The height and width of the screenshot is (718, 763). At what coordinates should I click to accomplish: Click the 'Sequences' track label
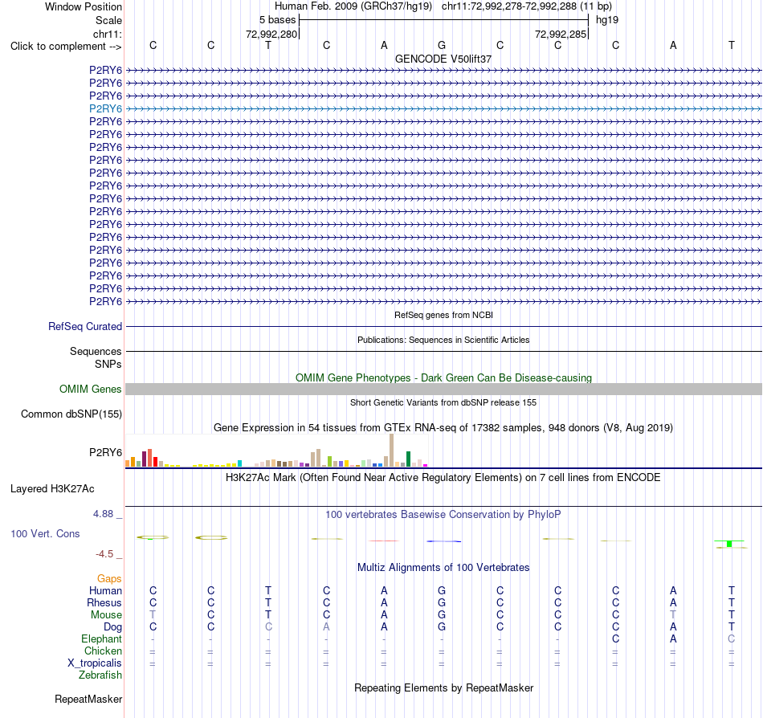pyautogui.click(x=96, y=351)
